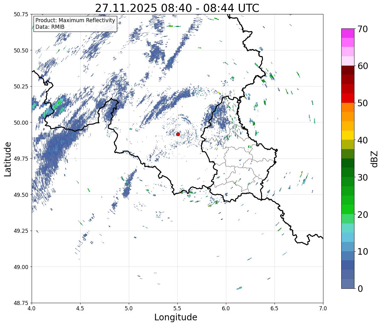This screenshot has width=382, height=325.
Task: Click the longitude tick label 4.0
Action: pyautogui.click(x=32, y=308)
